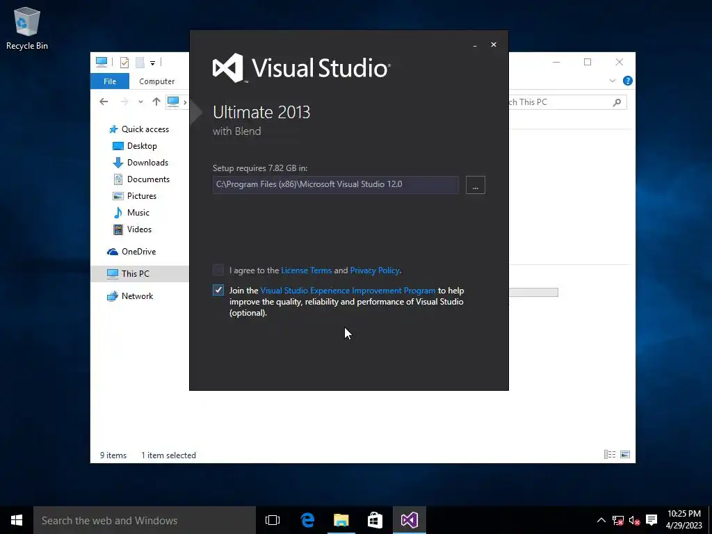The height and width of the screenshot is (534, 712).
Task: Open the Privacy Policy link
Action: pyautogui.click(x=375, y=270)
